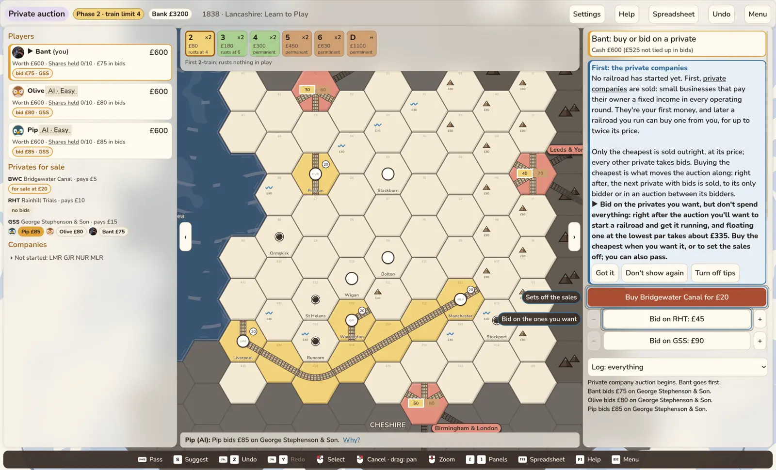This screenshot has width=776, height=470.
Task: Buy Bridgewater Canal for £20
Action: (x=677, y=298)
